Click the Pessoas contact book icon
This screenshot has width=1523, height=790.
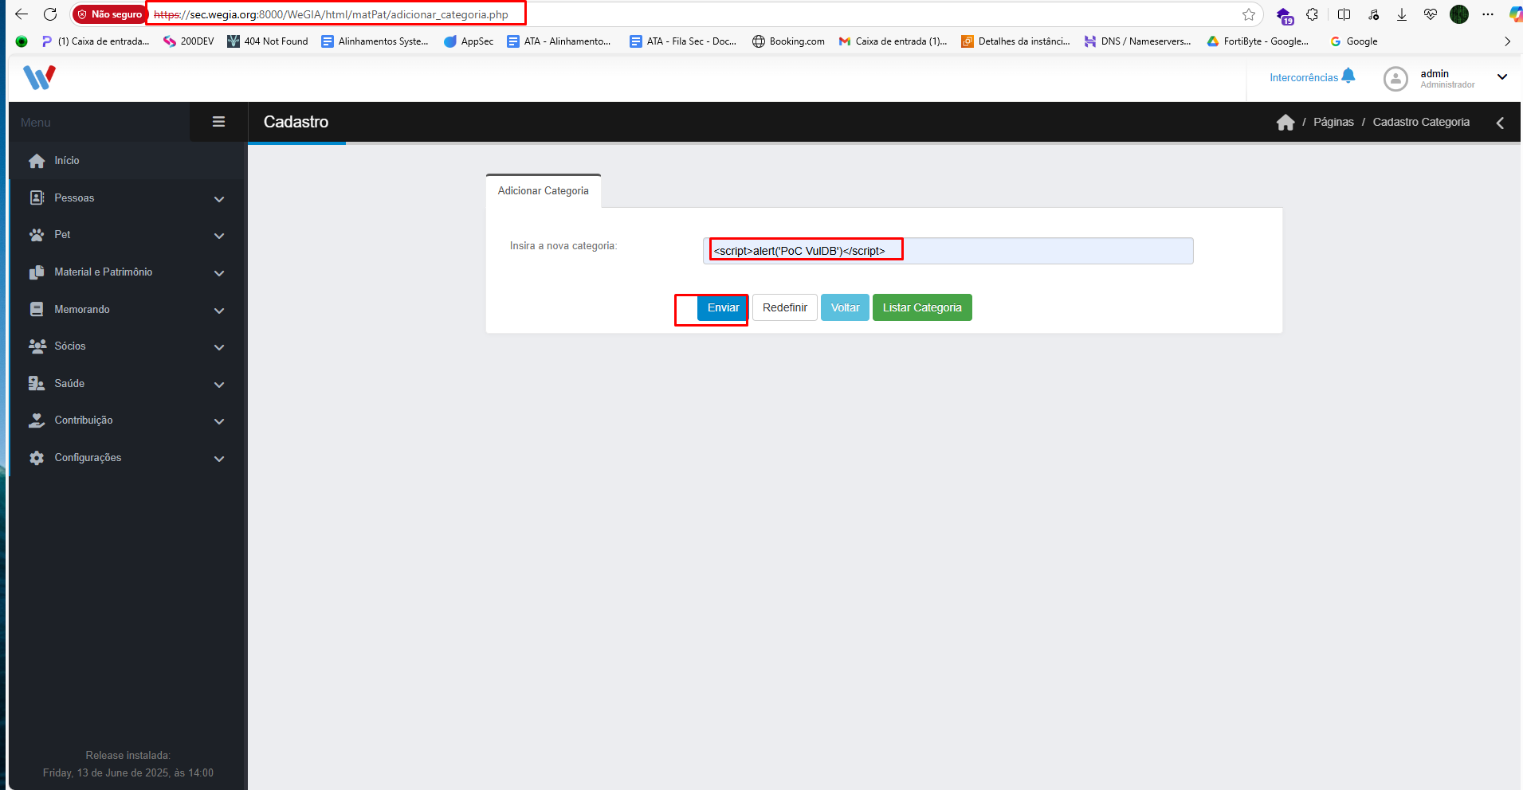[37, 197]
